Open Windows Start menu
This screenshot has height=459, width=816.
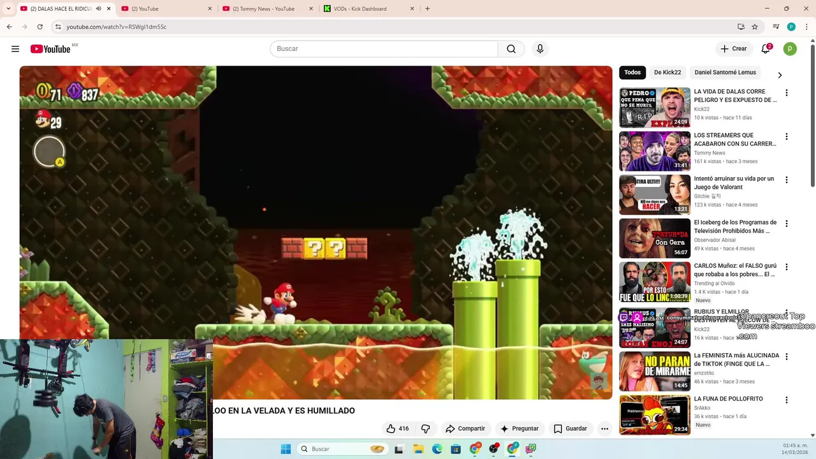286,449
